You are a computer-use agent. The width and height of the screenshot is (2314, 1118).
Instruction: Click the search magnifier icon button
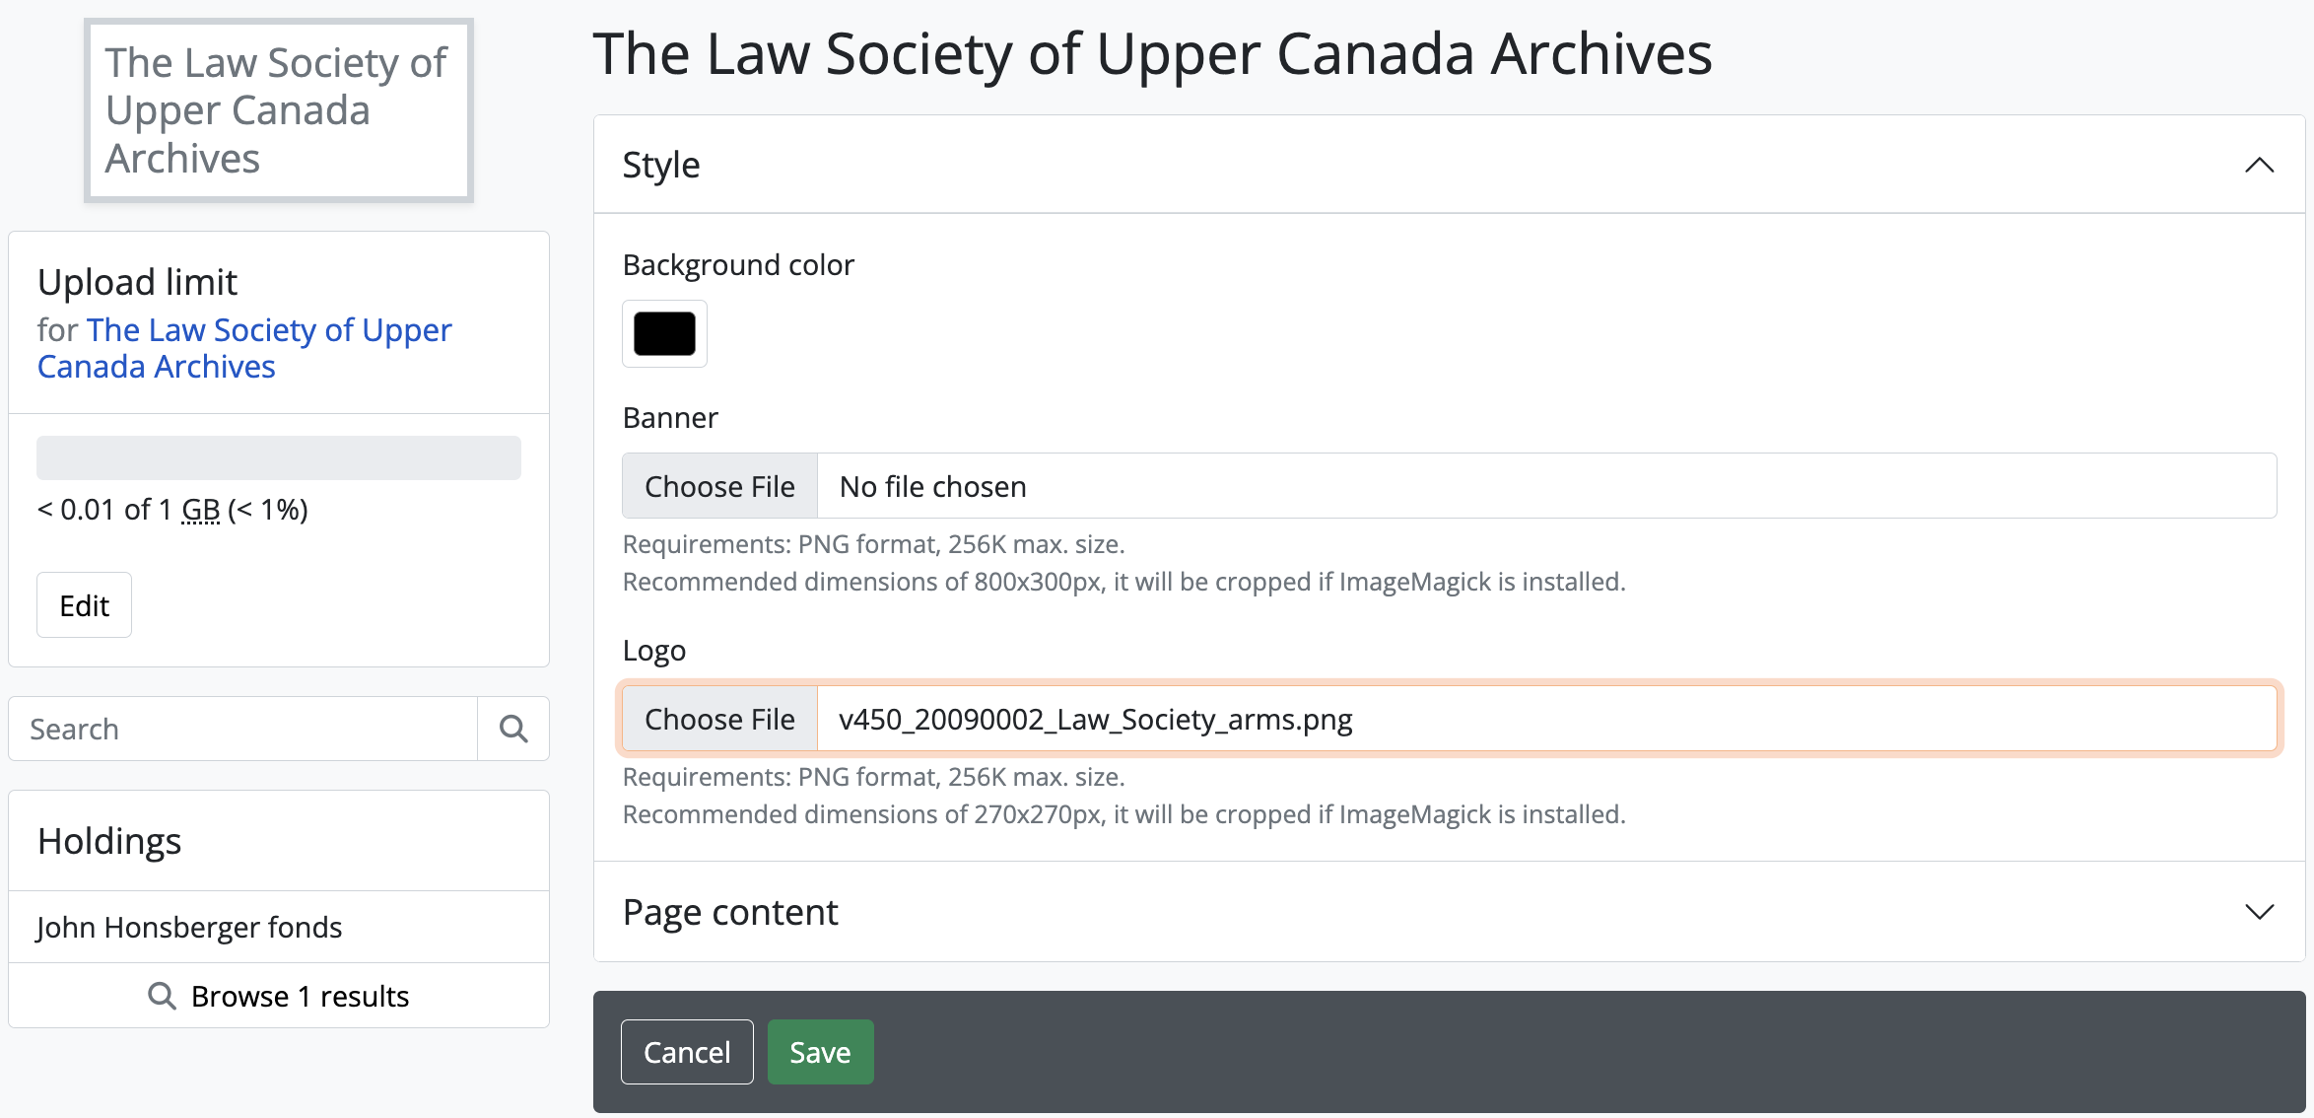point(513,729)
